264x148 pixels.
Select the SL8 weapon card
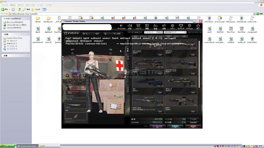pos(148,85)
